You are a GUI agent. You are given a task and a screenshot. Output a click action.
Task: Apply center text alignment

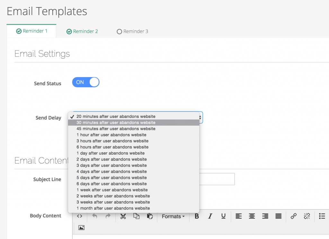(x=252, y=216)
